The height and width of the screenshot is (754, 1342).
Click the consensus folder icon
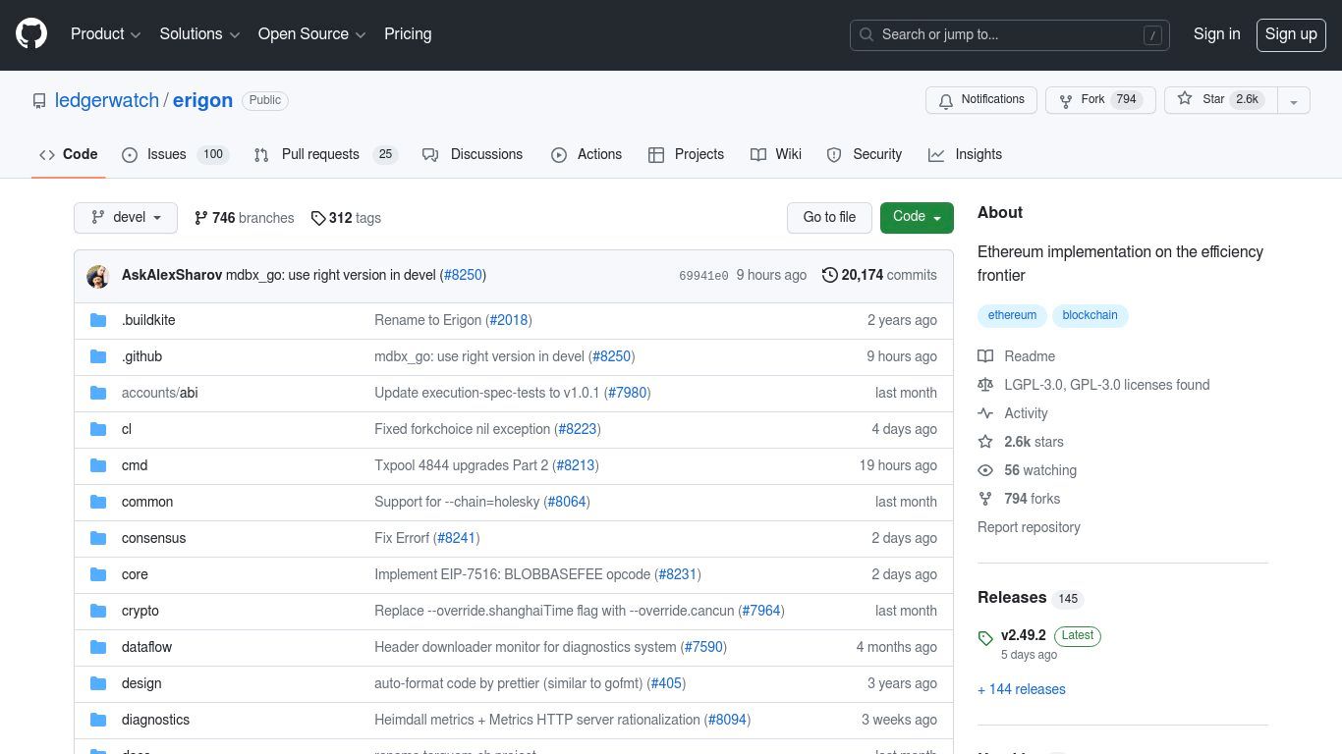98,538
